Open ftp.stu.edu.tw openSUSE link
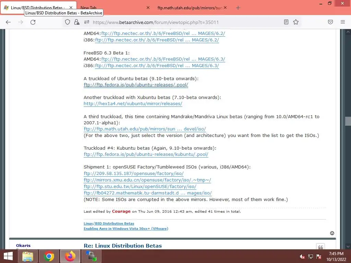351x263 pixels. click(140, 186)
